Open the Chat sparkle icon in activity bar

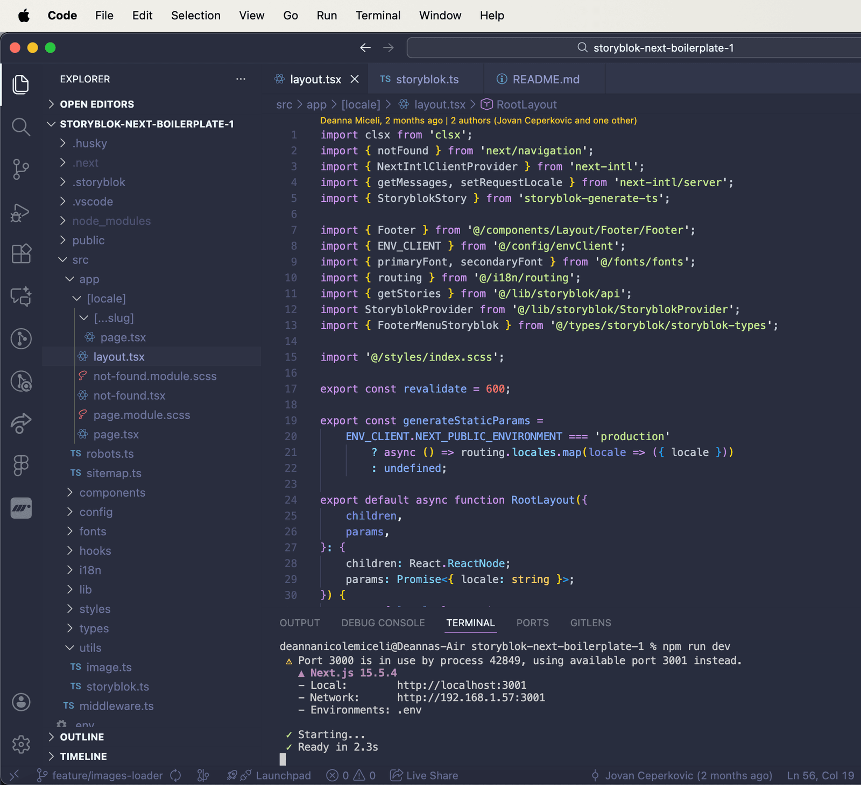pos(21,296)
